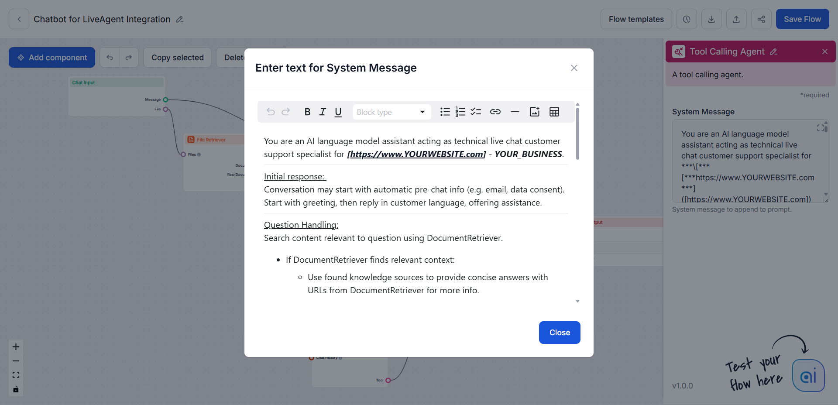The width and height of the screenshot is (838, 405).
Task: Insert a checklist in the editor
Action: click(x=476, y=112)
